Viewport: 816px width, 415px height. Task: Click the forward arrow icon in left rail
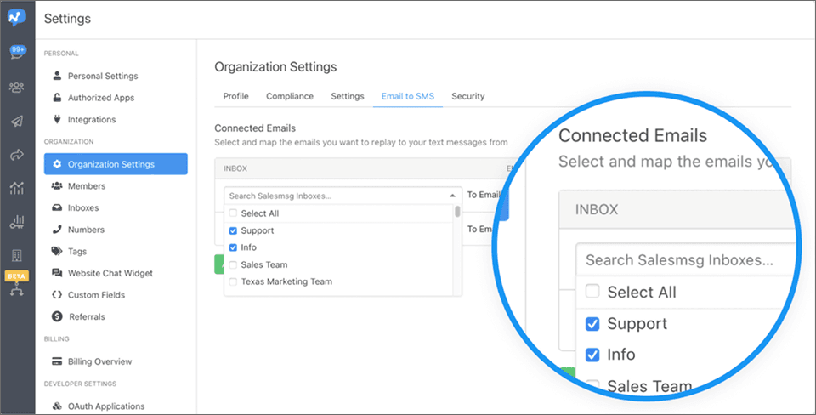(17, 155)
